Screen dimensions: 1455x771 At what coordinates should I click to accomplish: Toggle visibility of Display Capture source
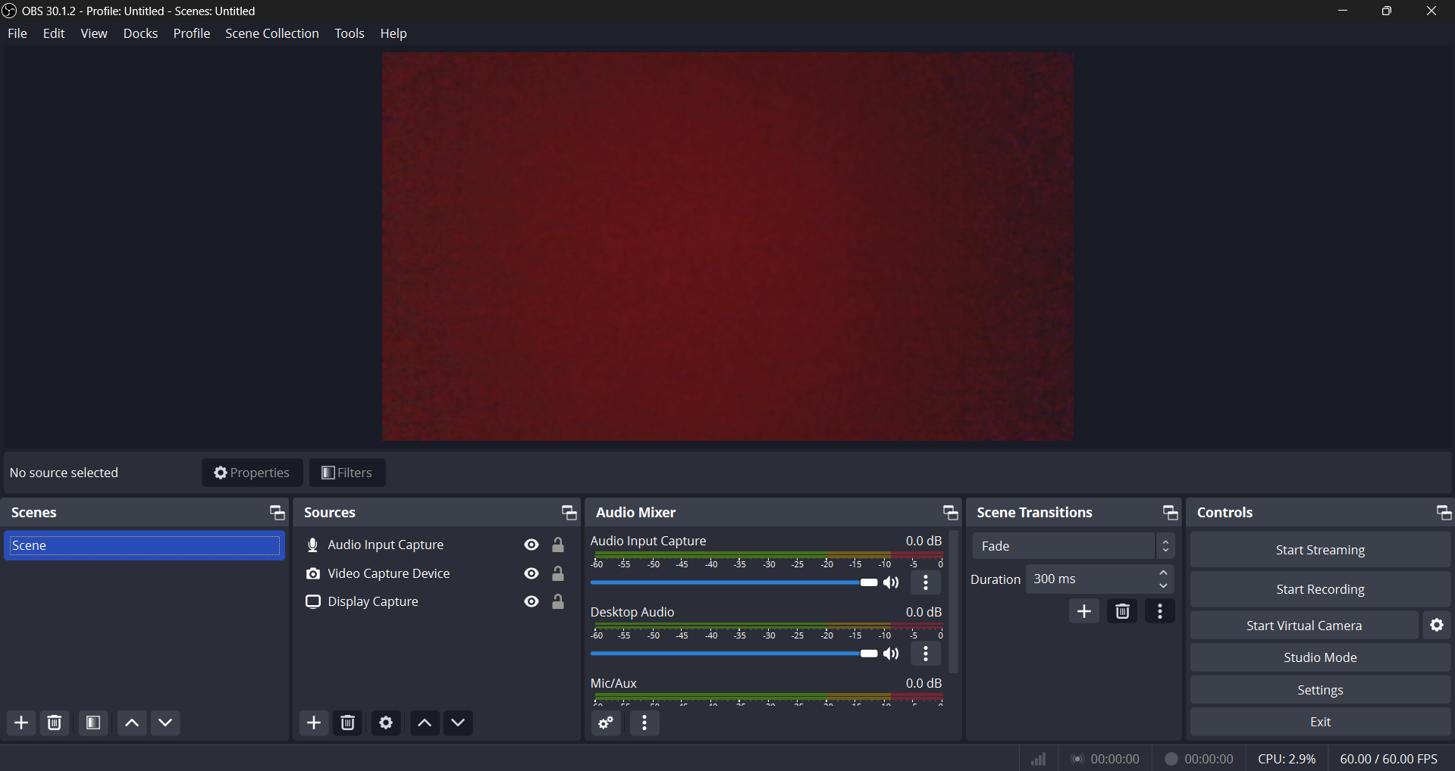click(532, 602)
